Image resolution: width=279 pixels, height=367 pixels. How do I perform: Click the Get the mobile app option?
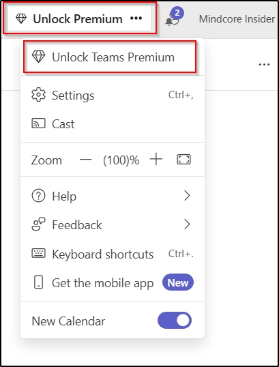[113, 282]
